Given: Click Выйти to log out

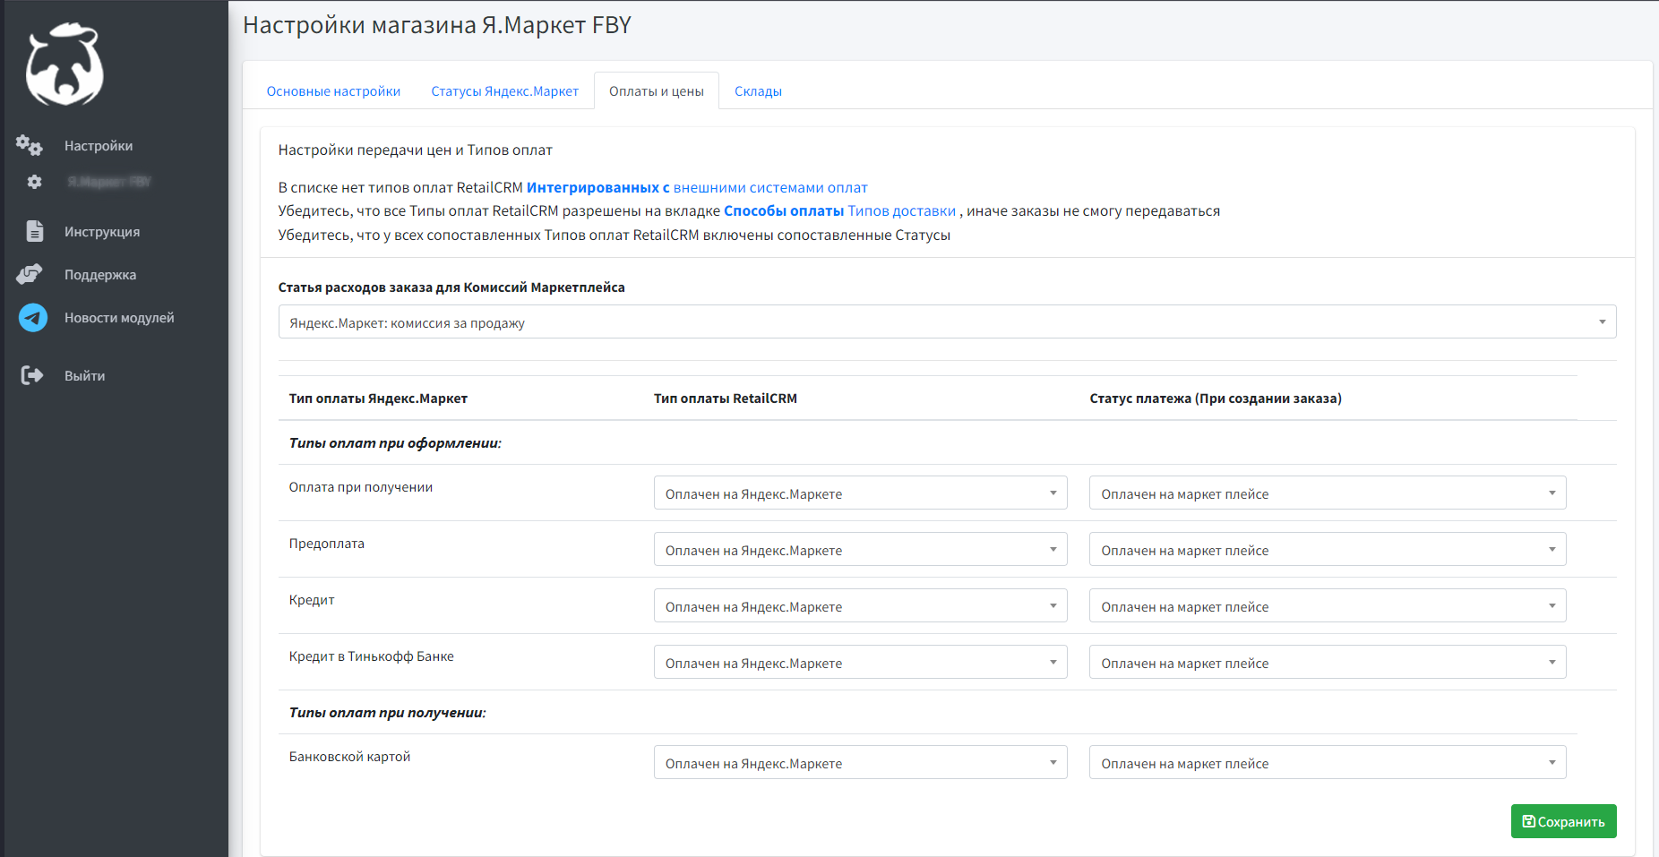Looking at the screenshot, I should (84, 376).
